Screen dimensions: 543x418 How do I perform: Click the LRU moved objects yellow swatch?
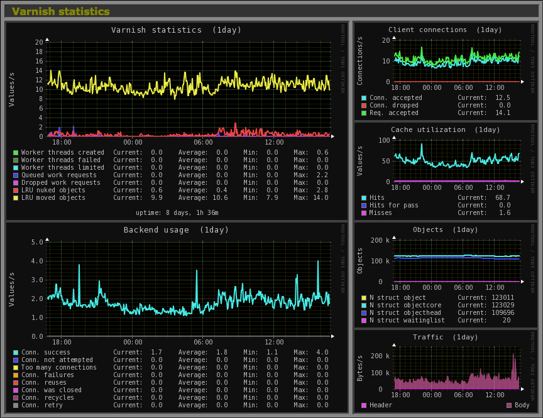[x=16, y=198]
